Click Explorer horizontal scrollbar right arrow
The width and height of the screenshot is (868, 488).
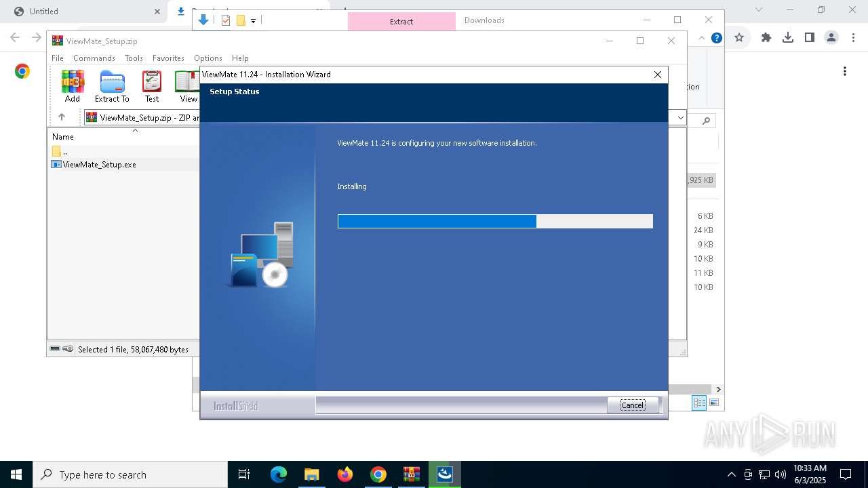pyautogui.click(x=718, y=389)
